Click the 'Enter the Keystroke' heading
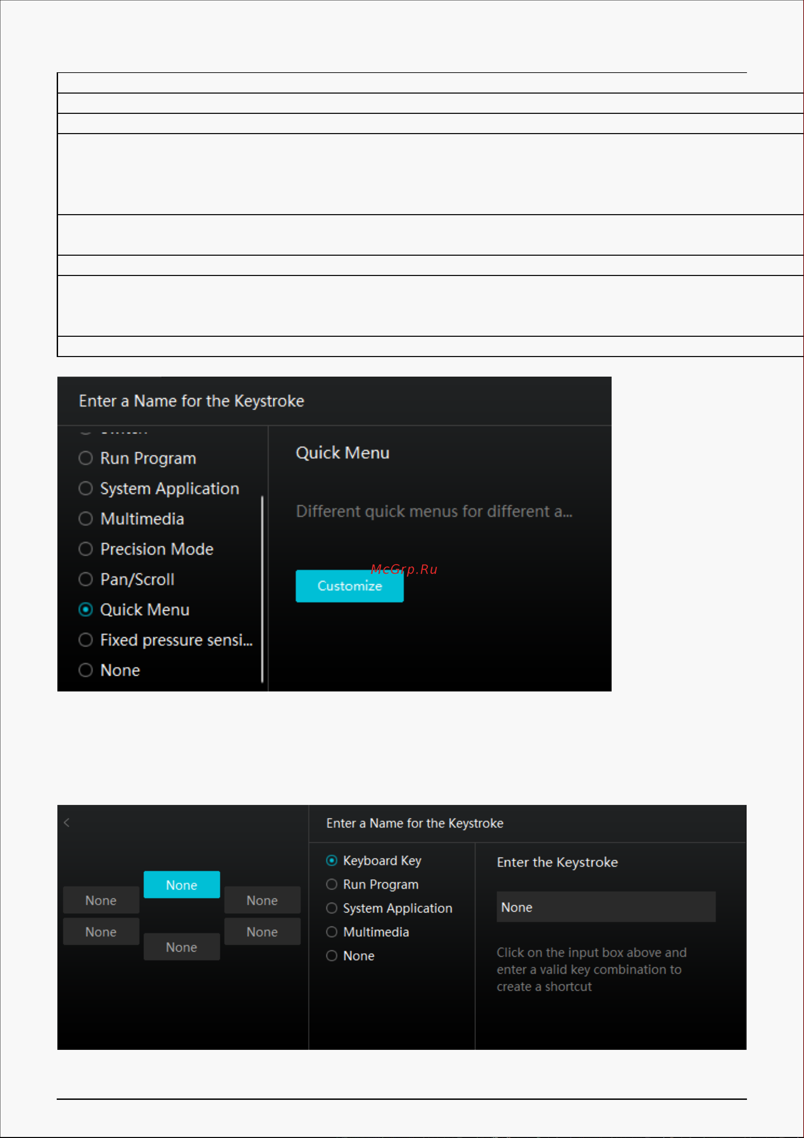804x1138 pixels. (557, 862)
